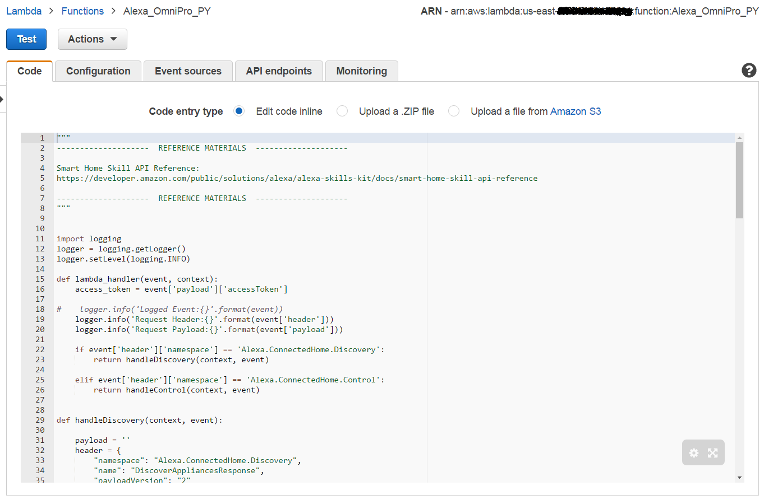Select the Edit code inline option
The height and width of the screenshot is (500, 764).
tap(239, 111)
